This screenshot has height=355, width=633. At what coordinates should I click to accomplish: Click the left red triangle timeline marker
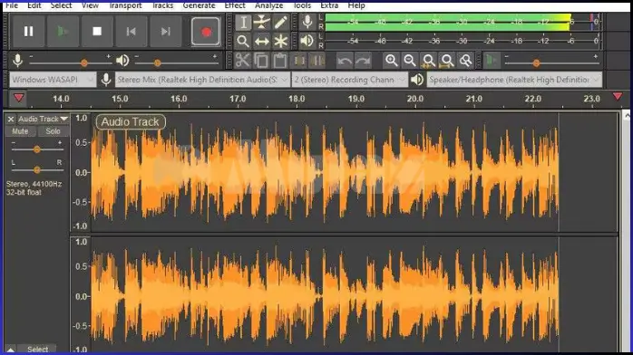18,98
